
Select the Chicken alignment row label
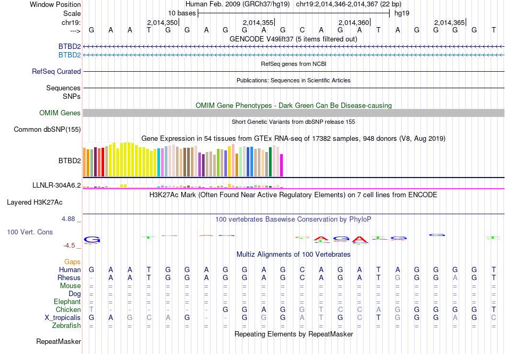click(68, 309)
